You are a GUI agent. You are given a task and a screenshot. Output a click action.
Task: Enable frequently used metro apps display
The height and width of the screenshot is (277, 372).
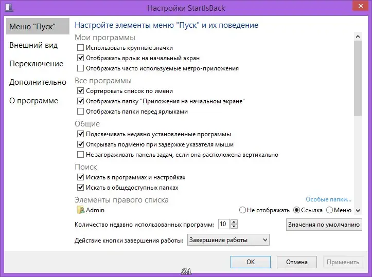81,68
